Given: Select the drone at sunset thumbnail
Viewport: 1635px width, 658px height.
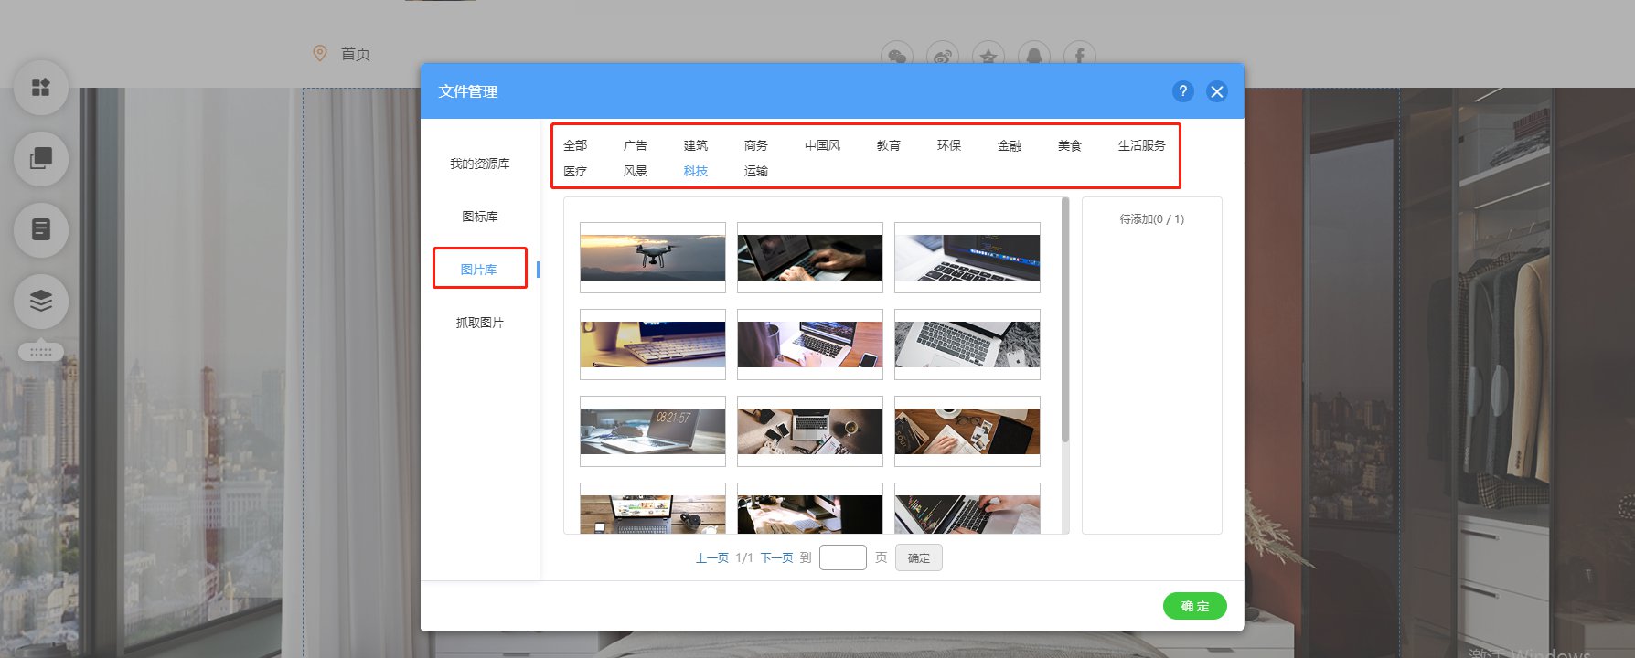Looking at the screenshot, I should coord(653,258).
